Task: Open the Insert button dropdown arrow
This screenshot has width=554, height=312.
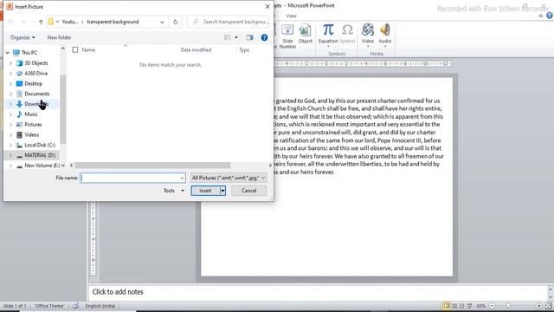Action: coord(222,191)
